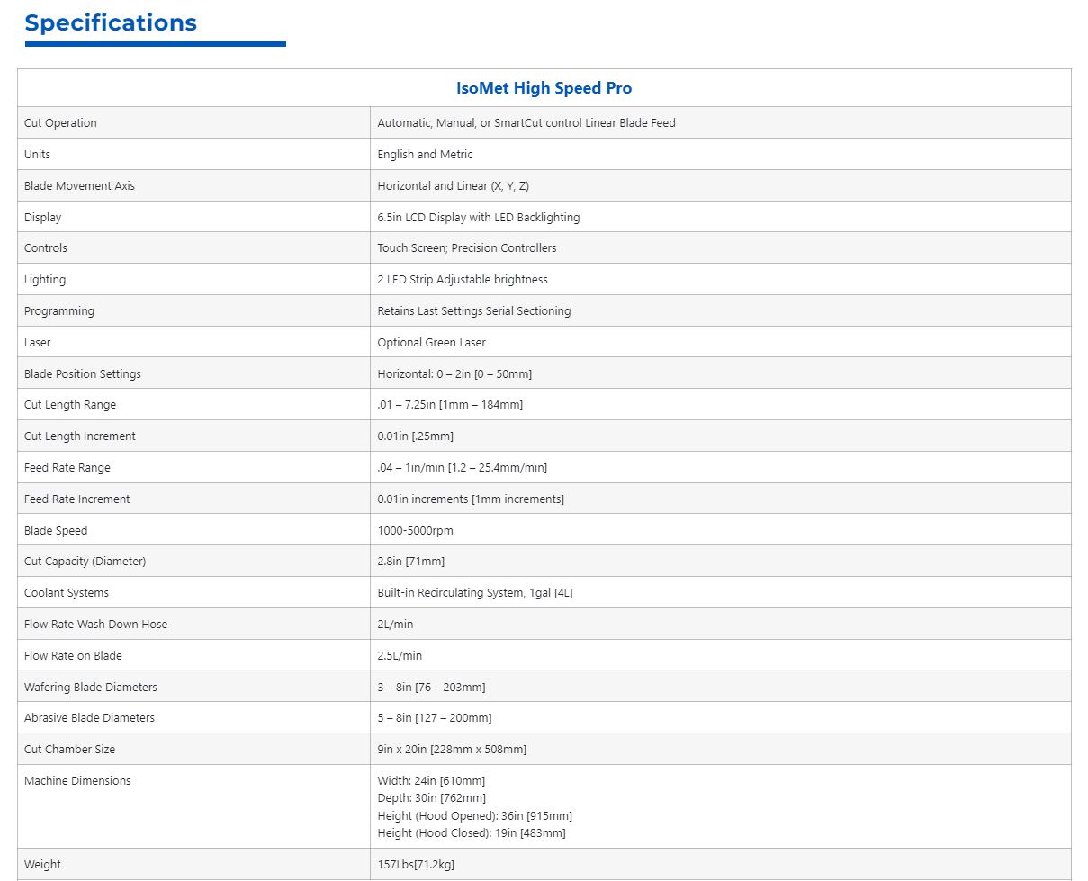Click the Laser row label
Screen dimensions: 1088x881
pos(38,343)
